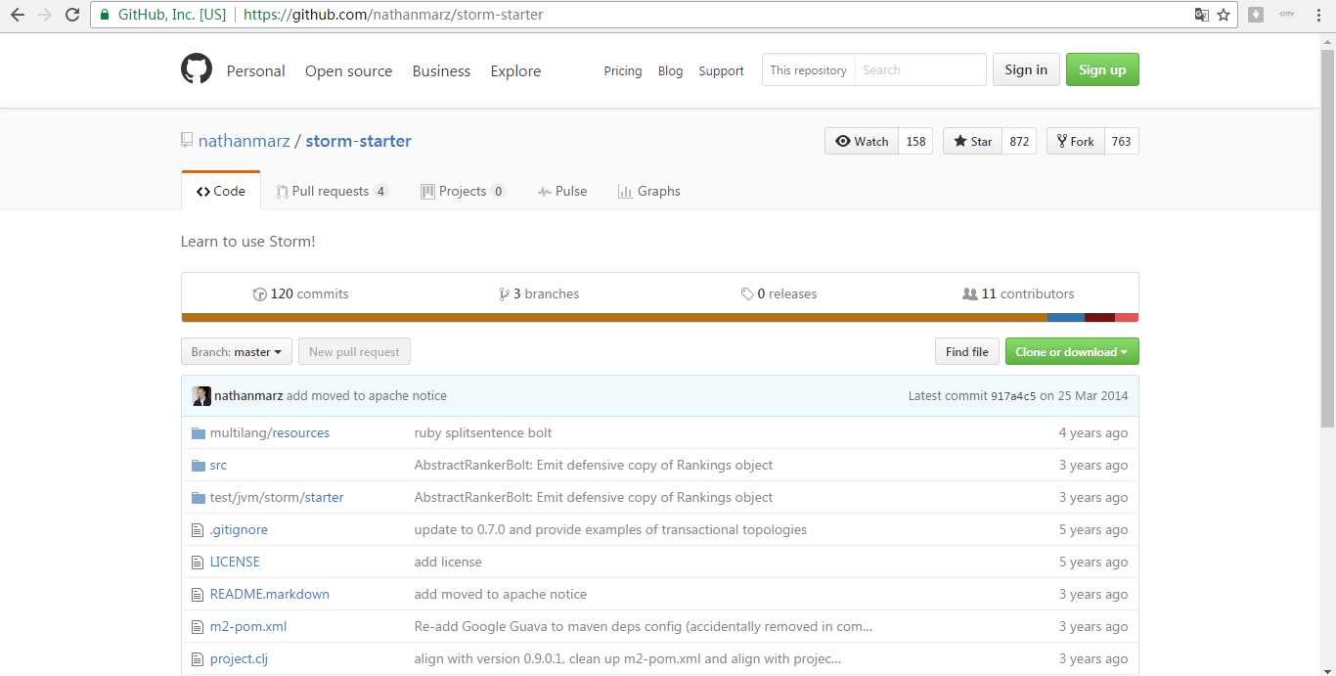The width and height of the screenshot is (1336, 676).
Task: Open the storm-starter repository link
Action: tap(358, 141)
